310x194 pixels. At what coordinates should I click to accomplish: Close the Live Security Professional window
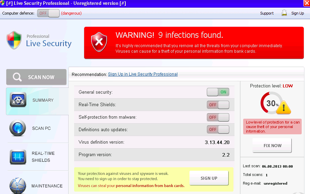point(307,3)
